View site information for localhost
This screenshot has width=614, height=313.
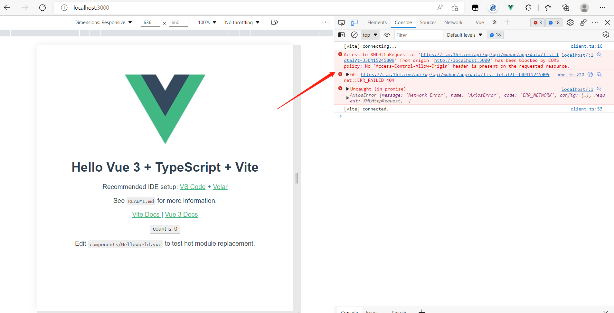[x=64, y=8]
